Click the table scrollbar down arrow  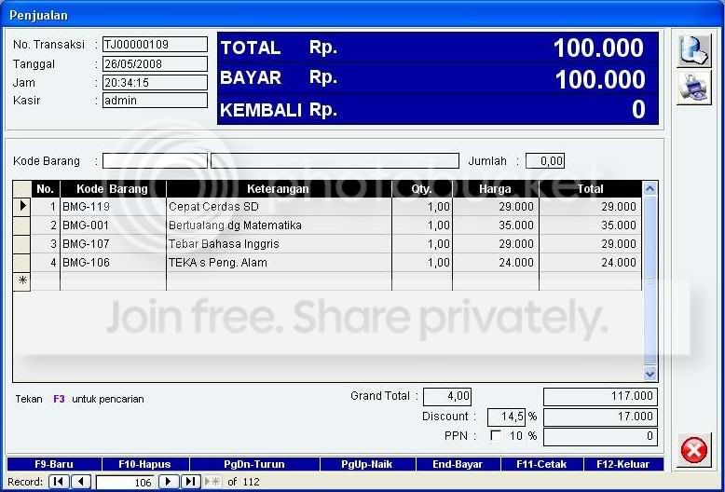click(650, 374)
